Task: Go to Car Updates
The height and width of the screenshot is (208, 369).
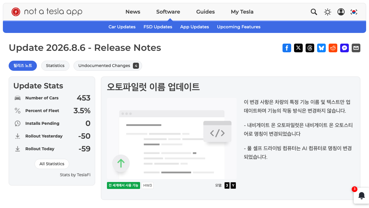Action: 122,27
